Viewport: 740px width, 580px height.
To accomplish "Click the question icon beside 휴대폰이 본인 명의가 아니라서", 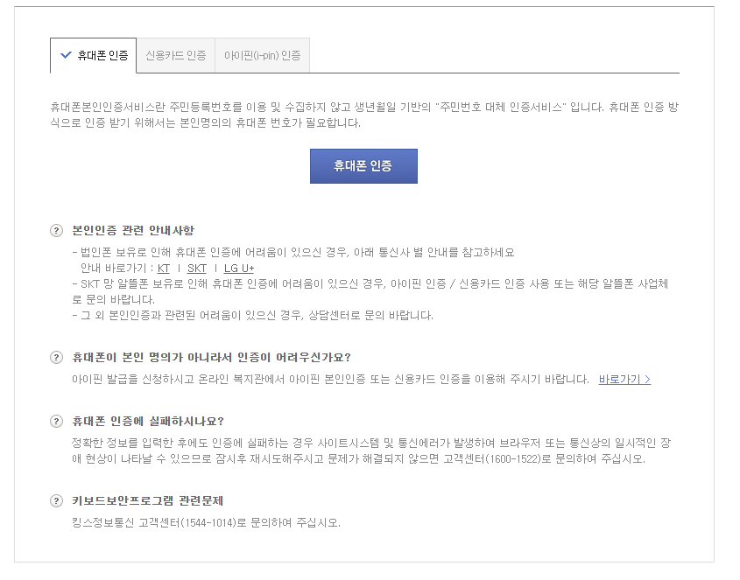I will [x=56, y=358].
